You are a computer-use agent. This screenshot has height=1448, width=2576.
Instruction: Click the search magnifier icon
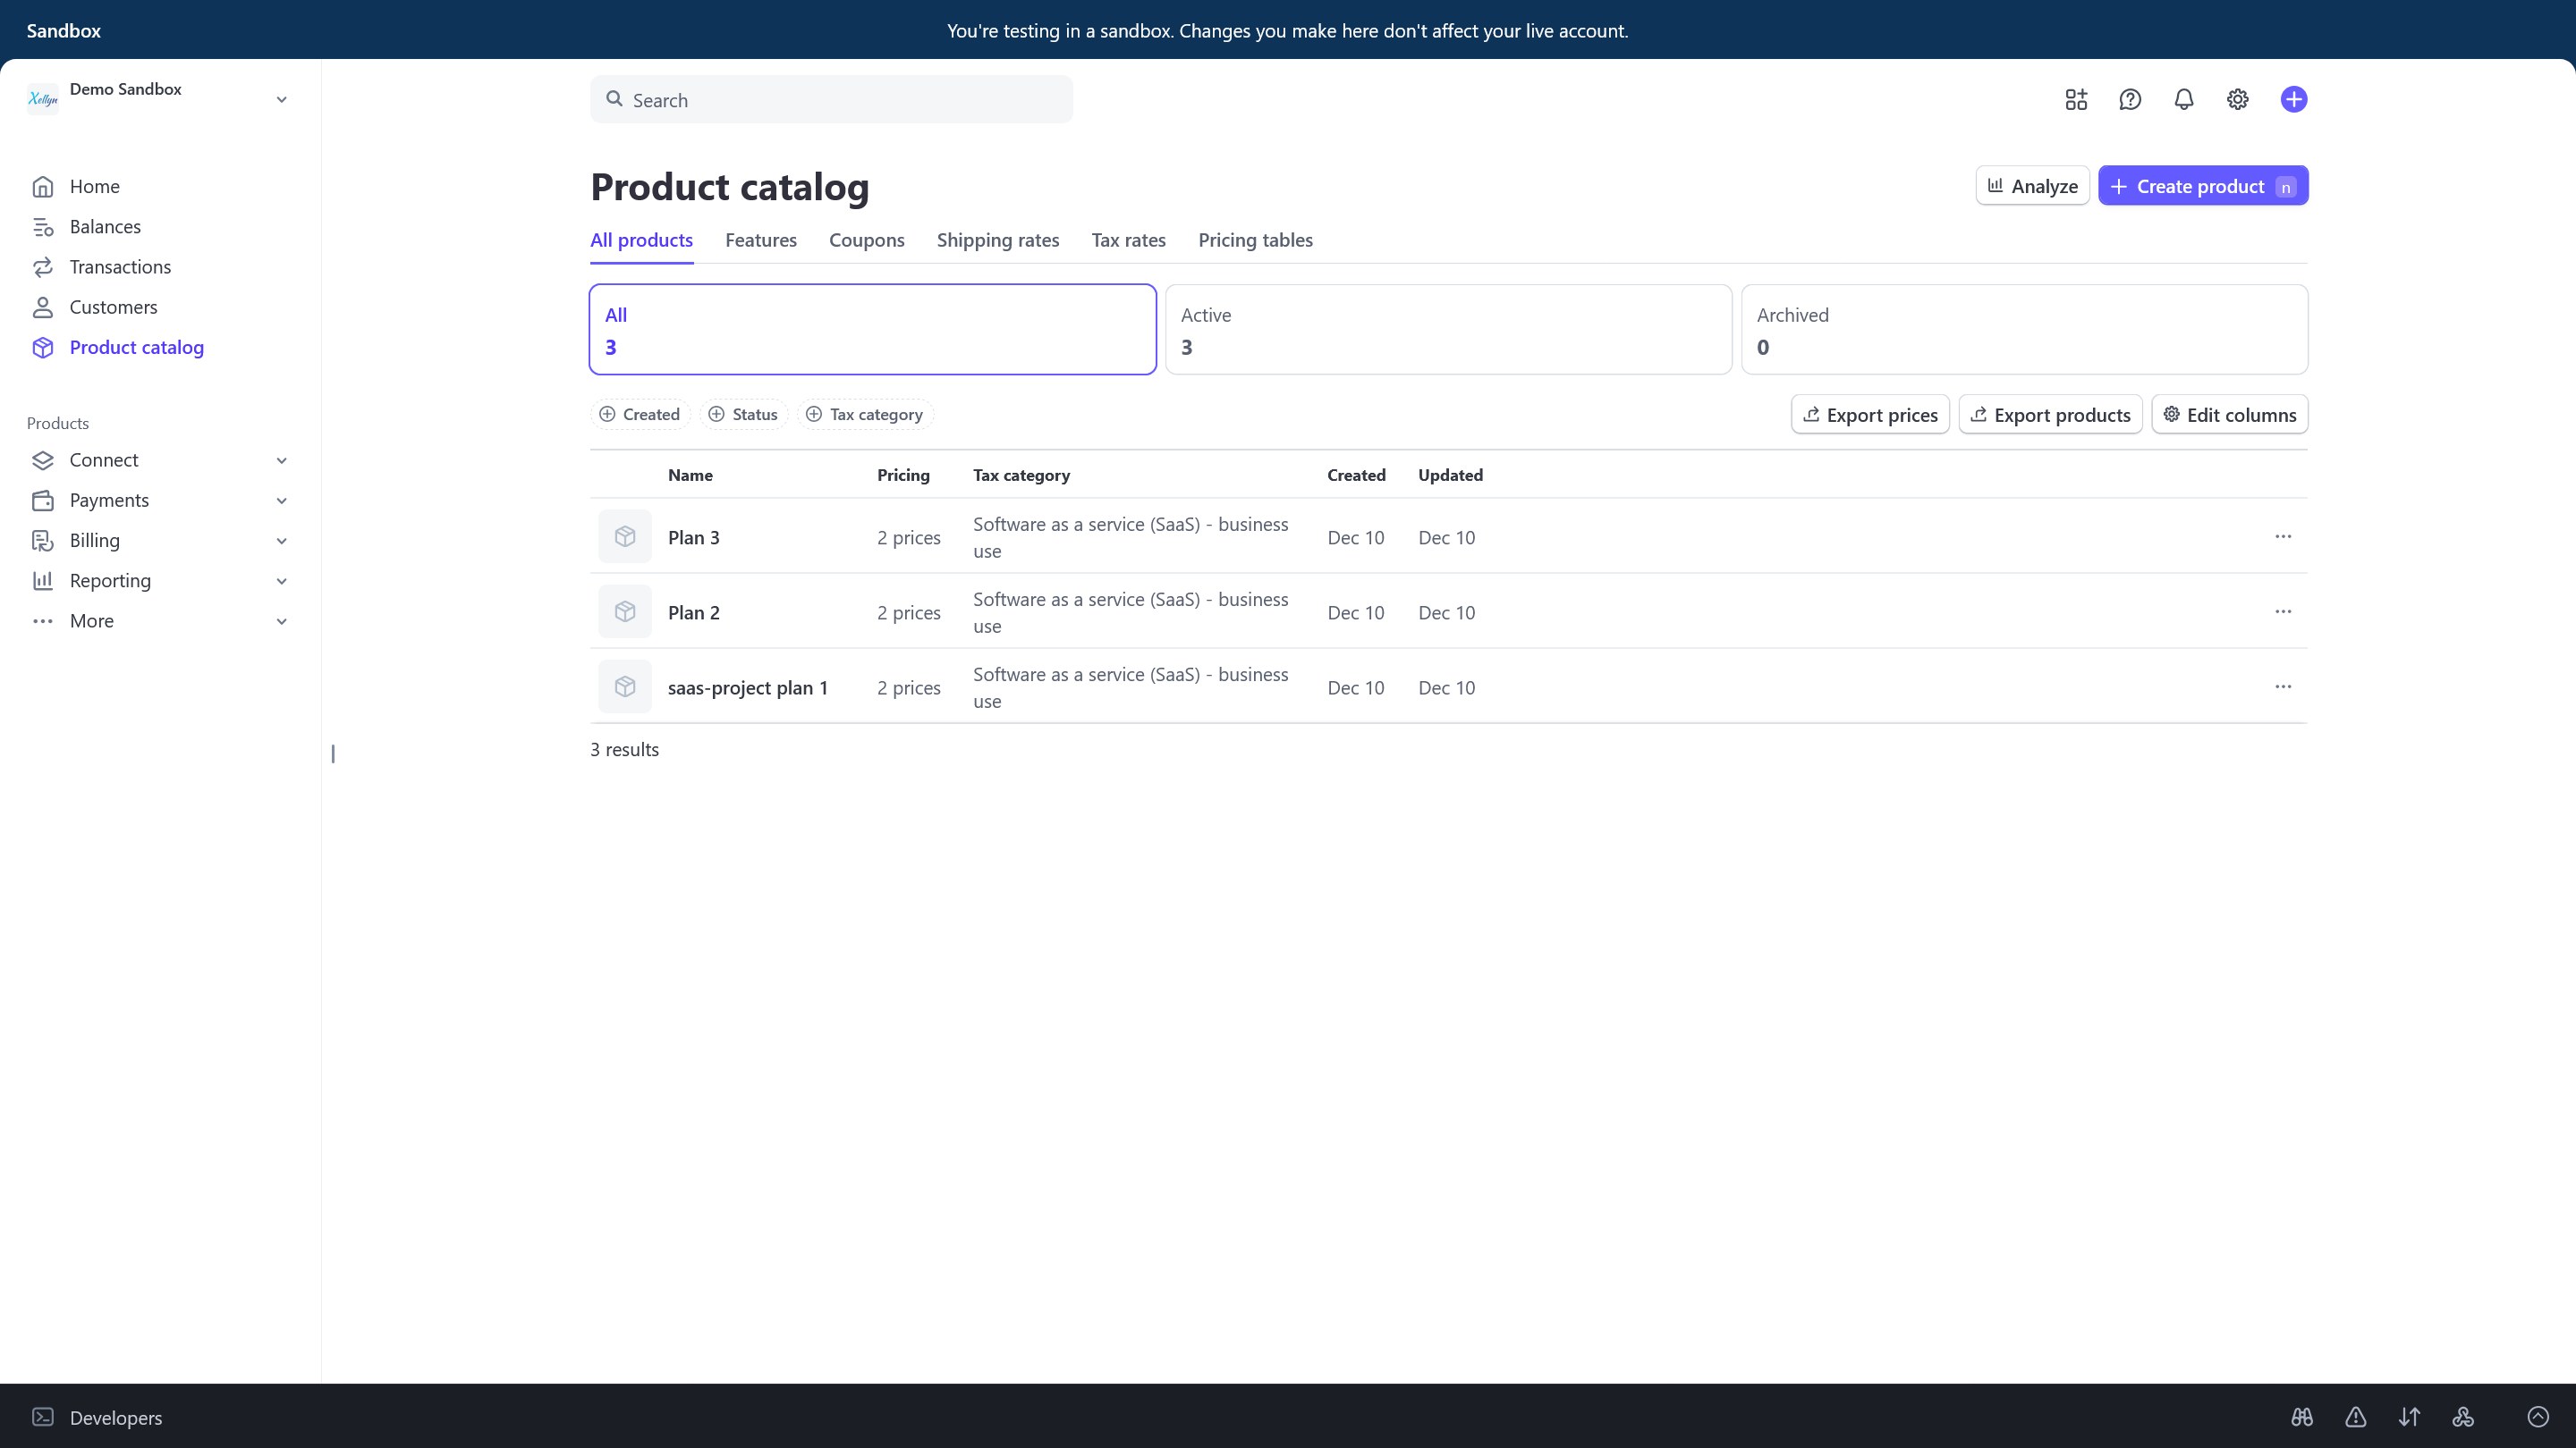[615, 99]
